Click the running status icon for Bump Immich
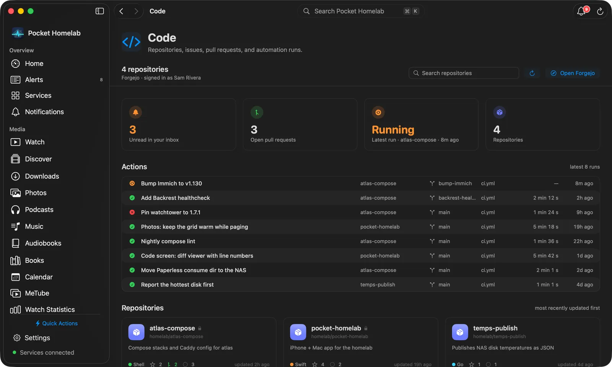Image resolution: width=612 pixels, height=367 pixels. coord(132,183)
